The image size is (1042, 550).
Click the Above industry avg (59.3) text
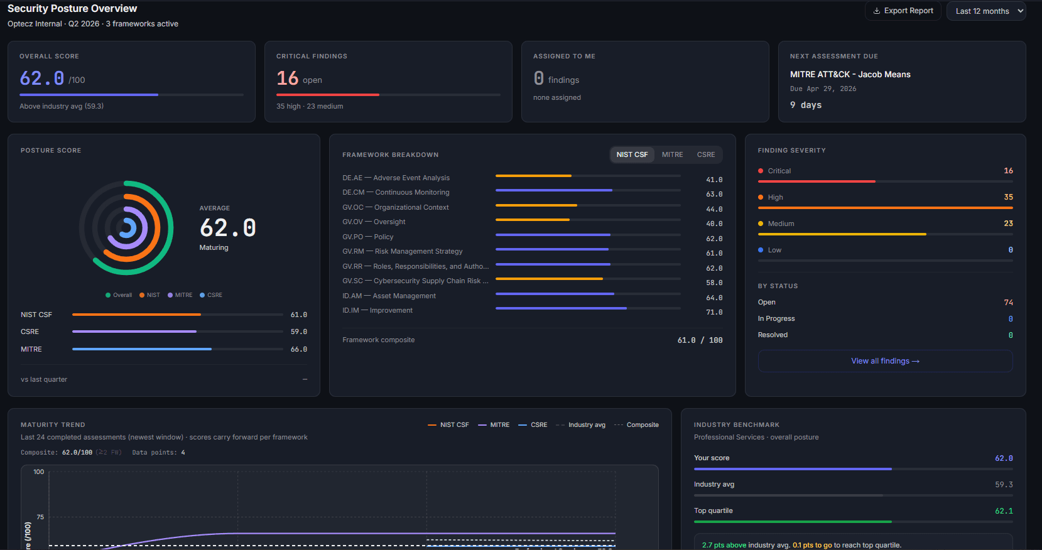click(x=62, y=107)
